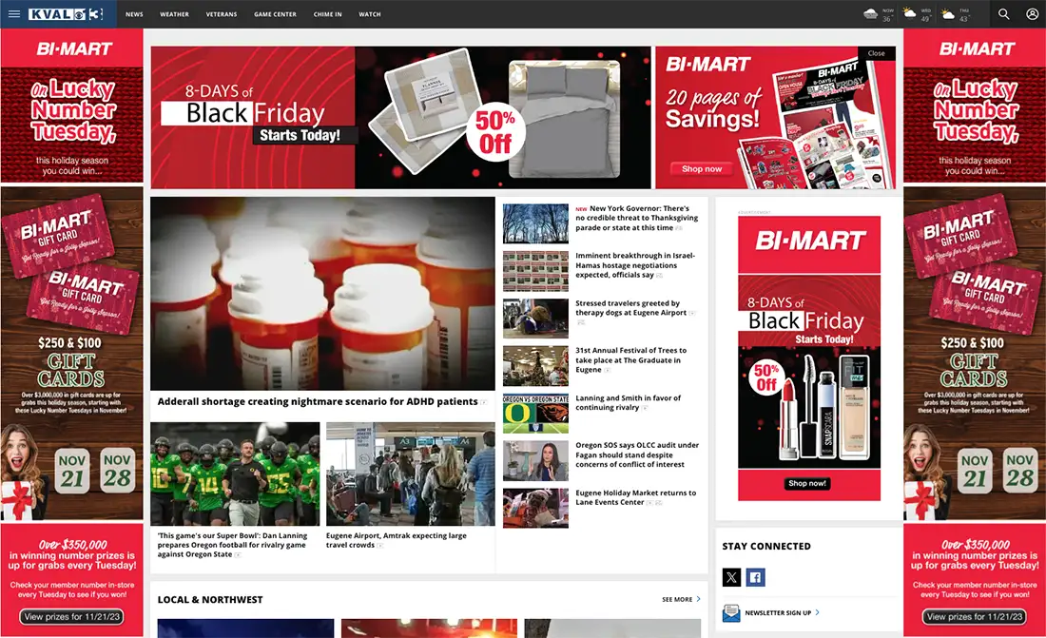
Task: Open the Chime In menu item
Action: pos(327,14)
